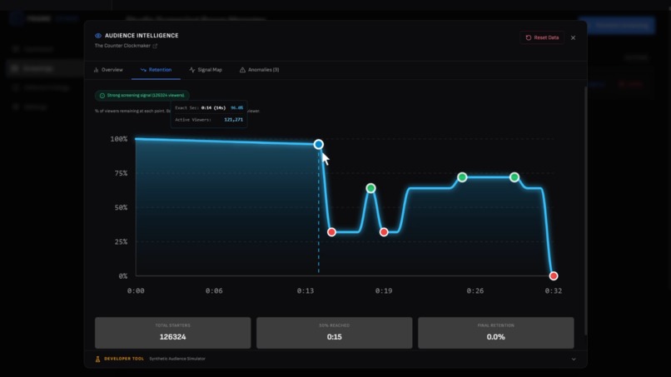The image size is (671, 377).
Task: Select the second green marker on the 72% plateau
Action: pyautogui.click(x=514, y=177)
